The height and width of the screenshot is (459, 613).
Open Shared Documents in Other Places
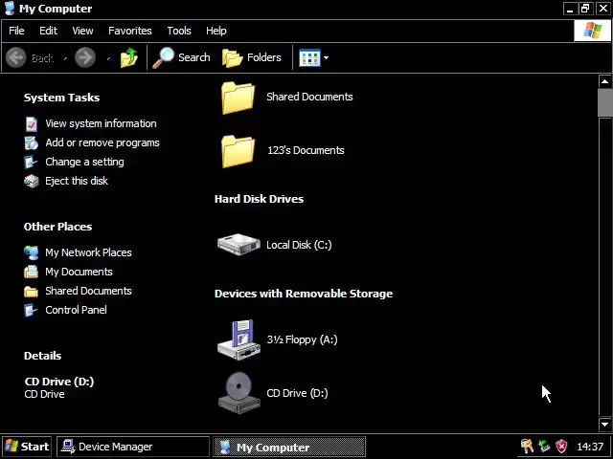click(x=88, y=291)
